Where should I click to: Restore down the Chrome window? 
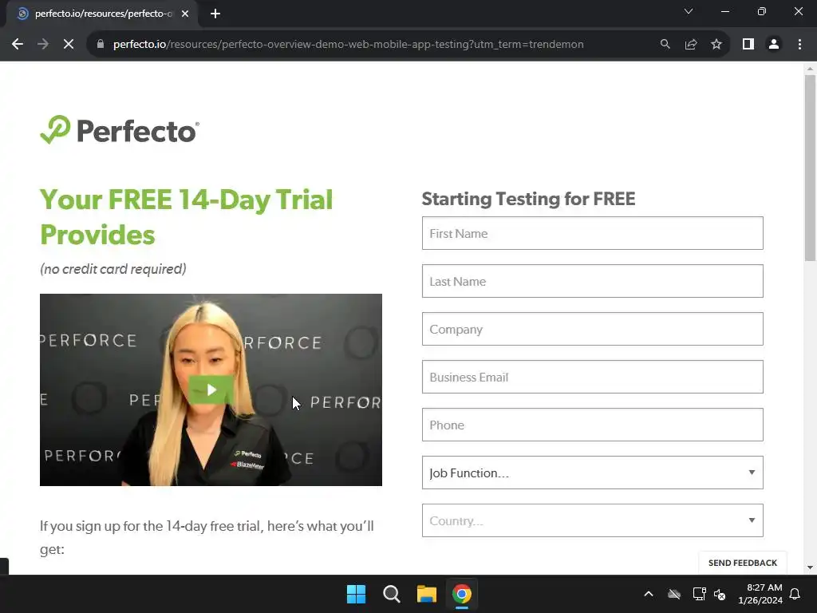(x=762, y=11)
